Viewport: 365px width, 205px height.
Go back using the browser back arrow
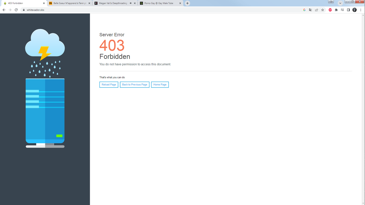[4, 10]
